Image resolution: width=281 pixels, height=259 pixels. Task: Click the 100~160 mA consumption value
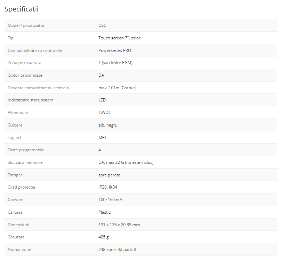click(110, 200)
